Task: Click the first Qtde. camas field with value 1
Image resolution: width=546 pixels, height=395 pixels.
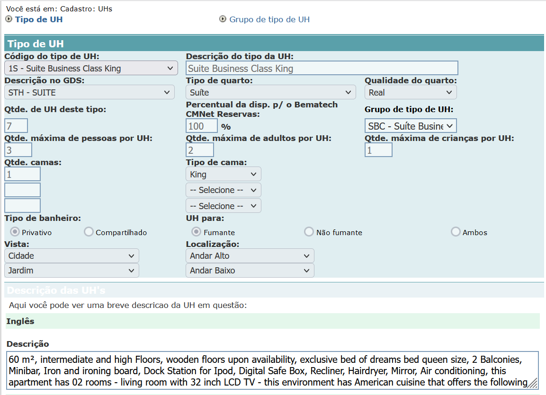Action: (22, 174)
